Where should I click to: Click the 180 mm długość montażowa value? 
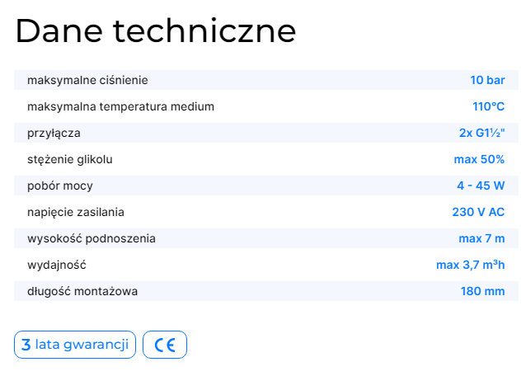click(x=482, y=291)
